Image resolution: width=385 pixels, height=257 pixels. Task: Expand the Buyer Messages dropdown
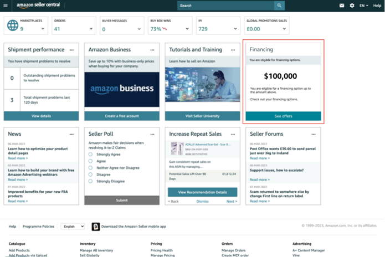coord(139,29)
